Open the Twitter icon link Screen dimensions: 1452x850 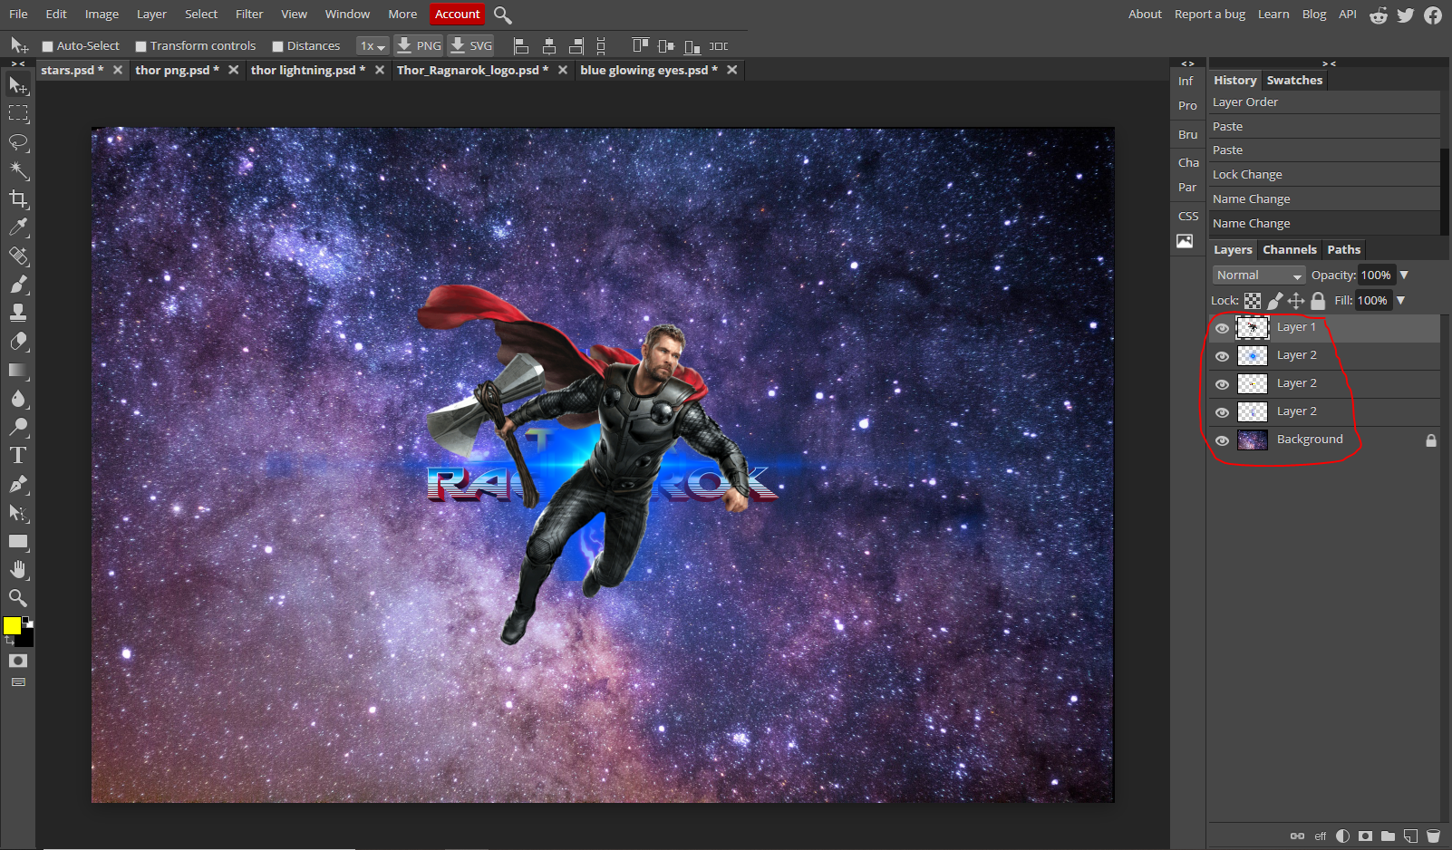(x=1406, y=14)
